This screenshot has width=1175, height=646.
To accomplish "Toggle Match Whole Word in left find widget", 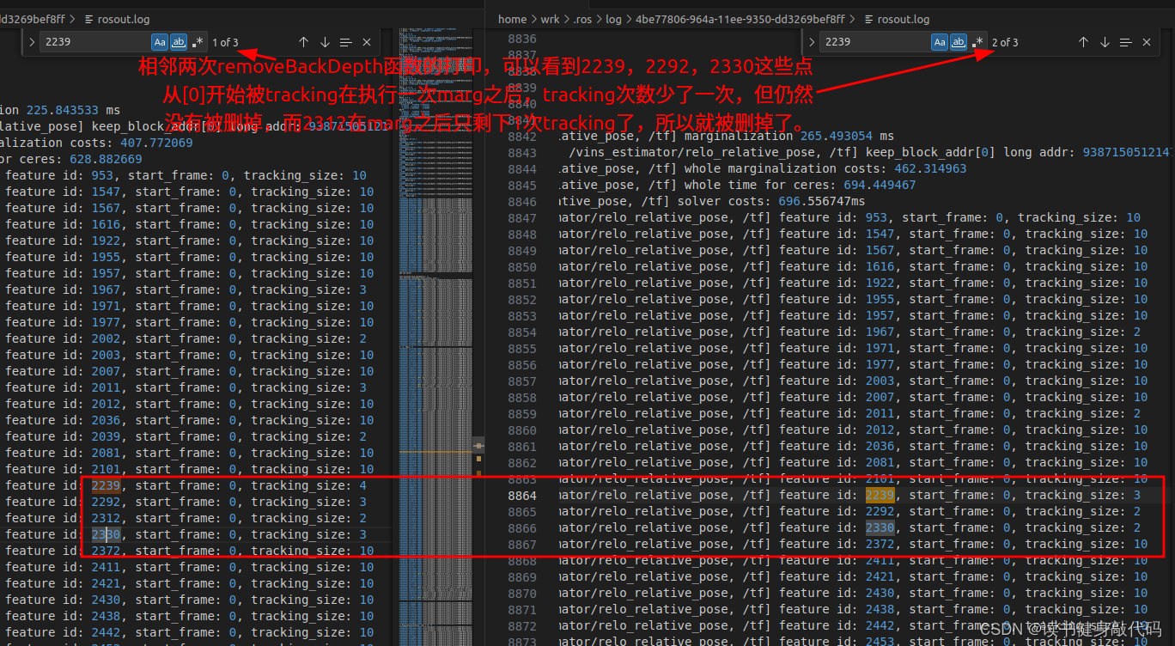I will tap(179, 42).
